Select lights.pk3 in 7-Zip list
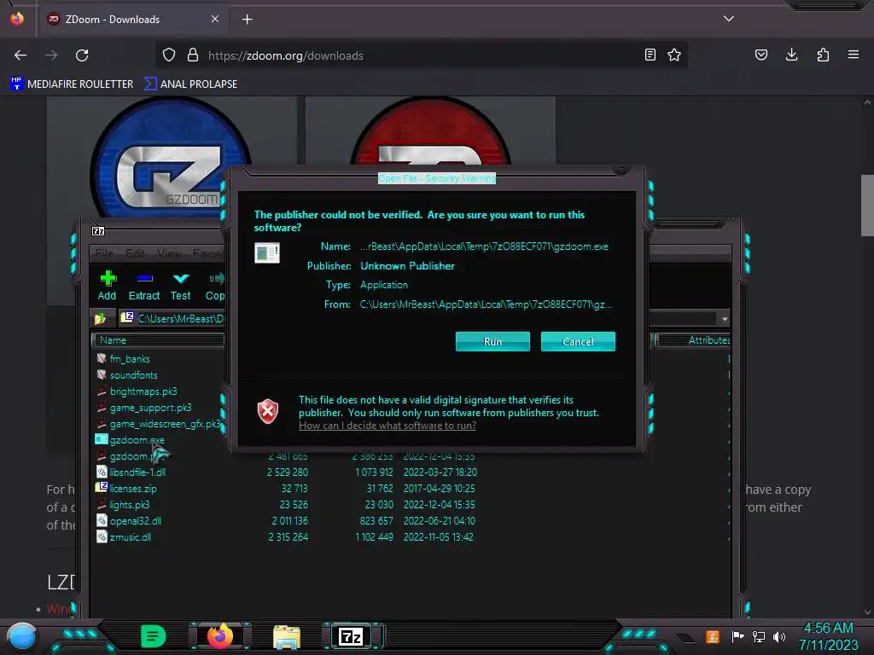 coord(130,505)
